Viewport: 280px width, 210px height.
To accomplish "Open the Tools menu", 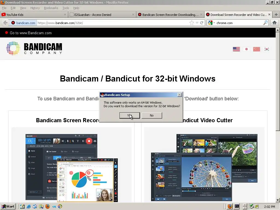I will point(66,8).
